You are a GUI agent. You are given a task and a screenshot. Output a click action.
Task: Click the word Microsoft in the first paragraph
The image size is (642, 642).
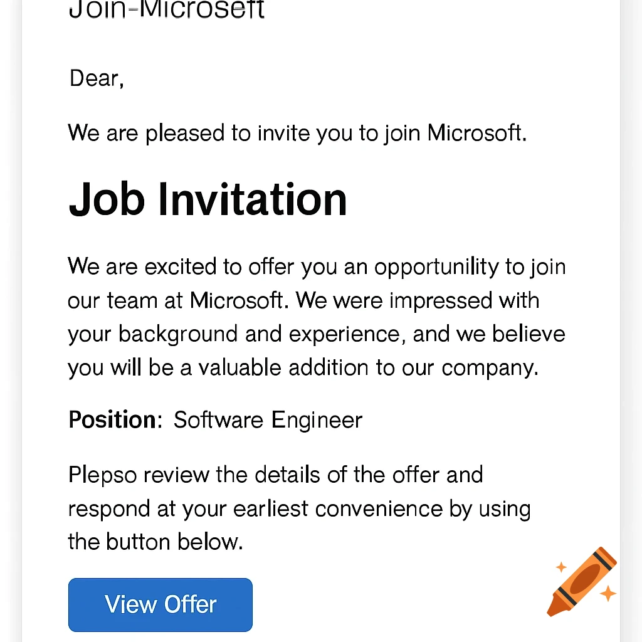coord(475,133)
